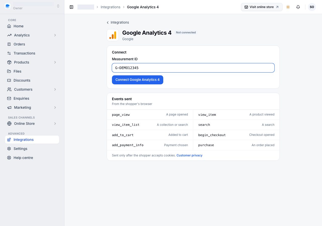The width and height of the screenshot is (322, 226).
Task: Collapse sidebar using the panel toggle icon
Action: pos(71,7)
